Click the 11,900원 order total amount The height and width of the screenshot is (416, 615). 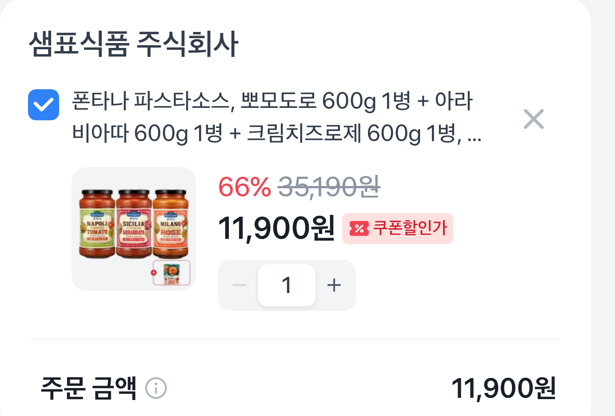[x=503, y=388]
